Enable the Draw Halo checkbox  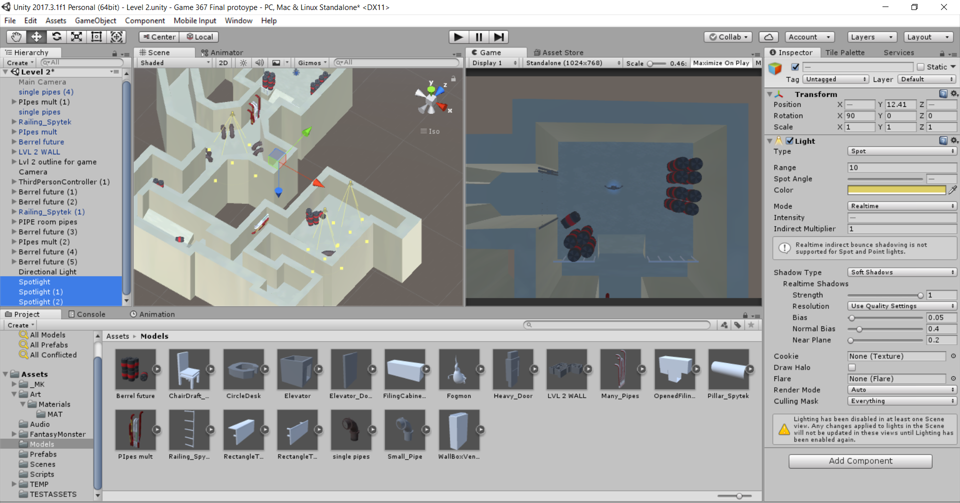[852, 368]
